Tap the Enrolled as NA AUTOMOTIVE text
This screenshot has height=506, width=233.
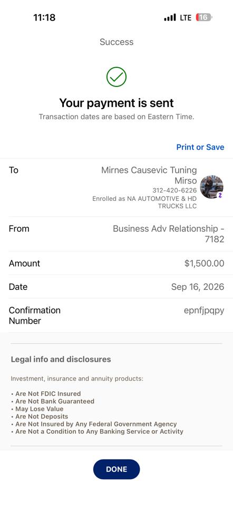point(144,202)
